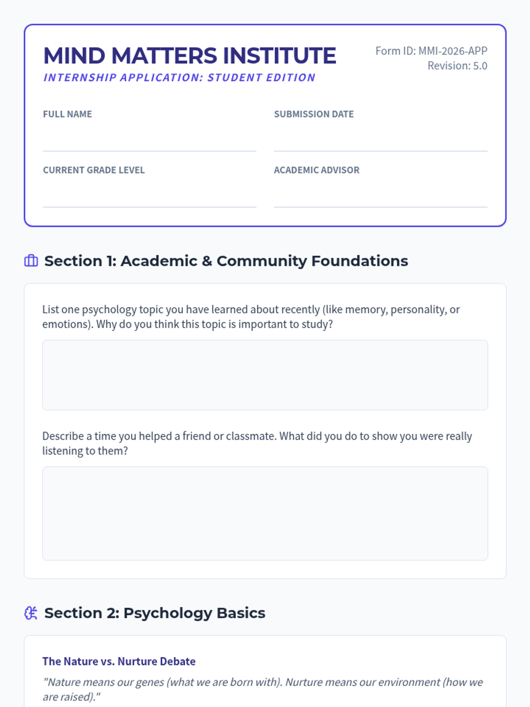Click the briefcase icon beside Section 1
The image size is (530, 707).
click(31, 261)
